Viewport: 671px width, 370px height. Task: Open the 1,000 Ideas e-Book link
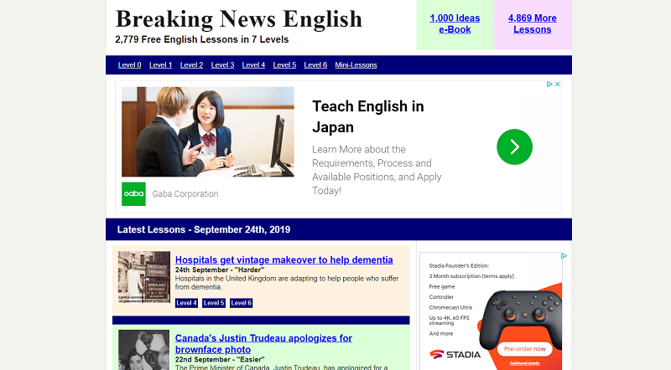(x=455, y=24)
